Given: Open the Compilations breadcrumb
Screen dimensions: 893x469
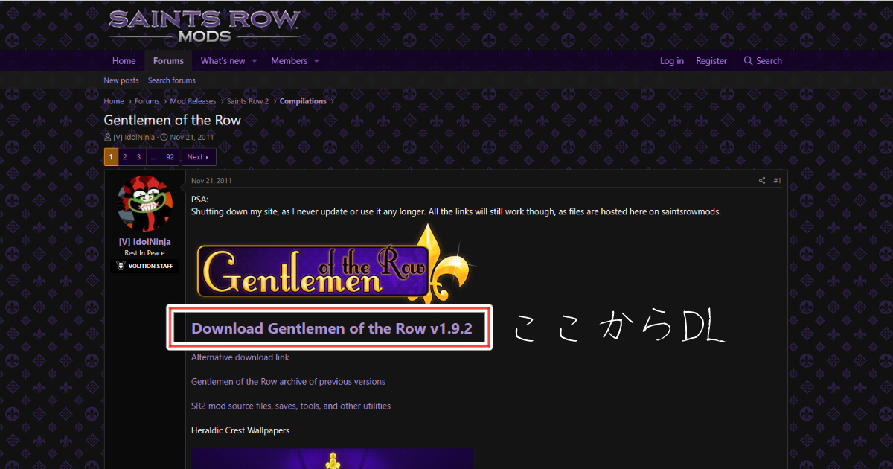Looking at the screenshot, I should 303,101.
